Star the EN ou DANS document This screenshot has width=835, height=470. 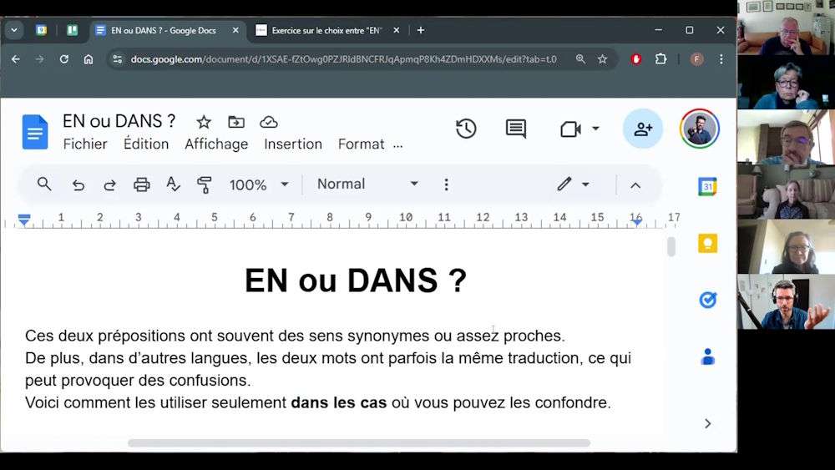click(x=204, y=122)
